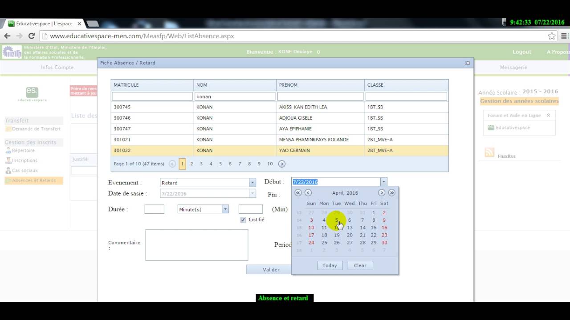Click the browser back arrow
570x320 pixels.
[8, 36]
